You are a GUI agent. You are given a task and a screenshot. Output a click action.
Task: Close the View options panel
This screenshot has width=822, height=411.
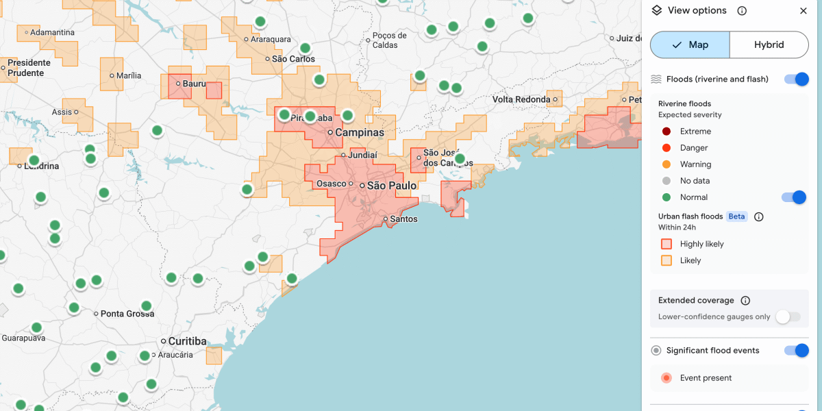[804, 11]
